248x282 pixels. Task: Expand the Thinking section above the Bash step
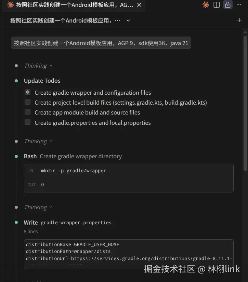pos(38,141)
